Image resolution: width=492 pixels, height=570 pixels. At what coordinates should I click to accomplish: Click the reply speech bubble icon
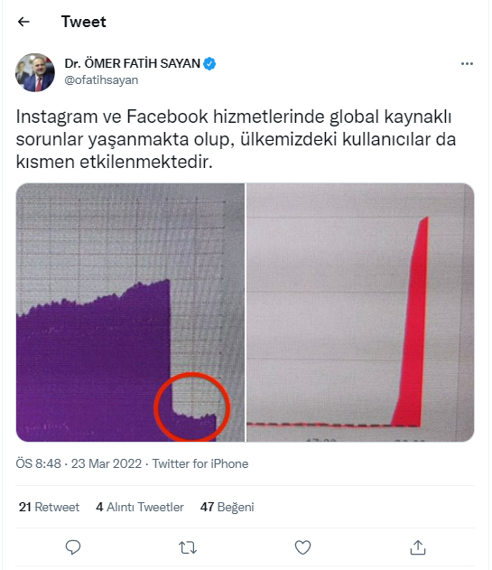73,547
